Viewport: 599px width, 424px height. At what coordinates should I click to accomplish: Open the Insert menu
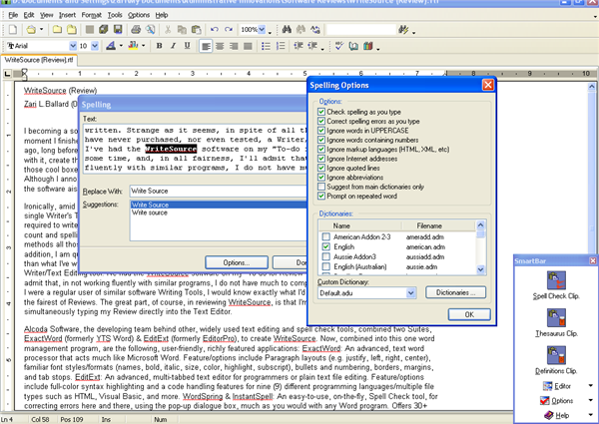pyautogui.click(x=67, y=15)
